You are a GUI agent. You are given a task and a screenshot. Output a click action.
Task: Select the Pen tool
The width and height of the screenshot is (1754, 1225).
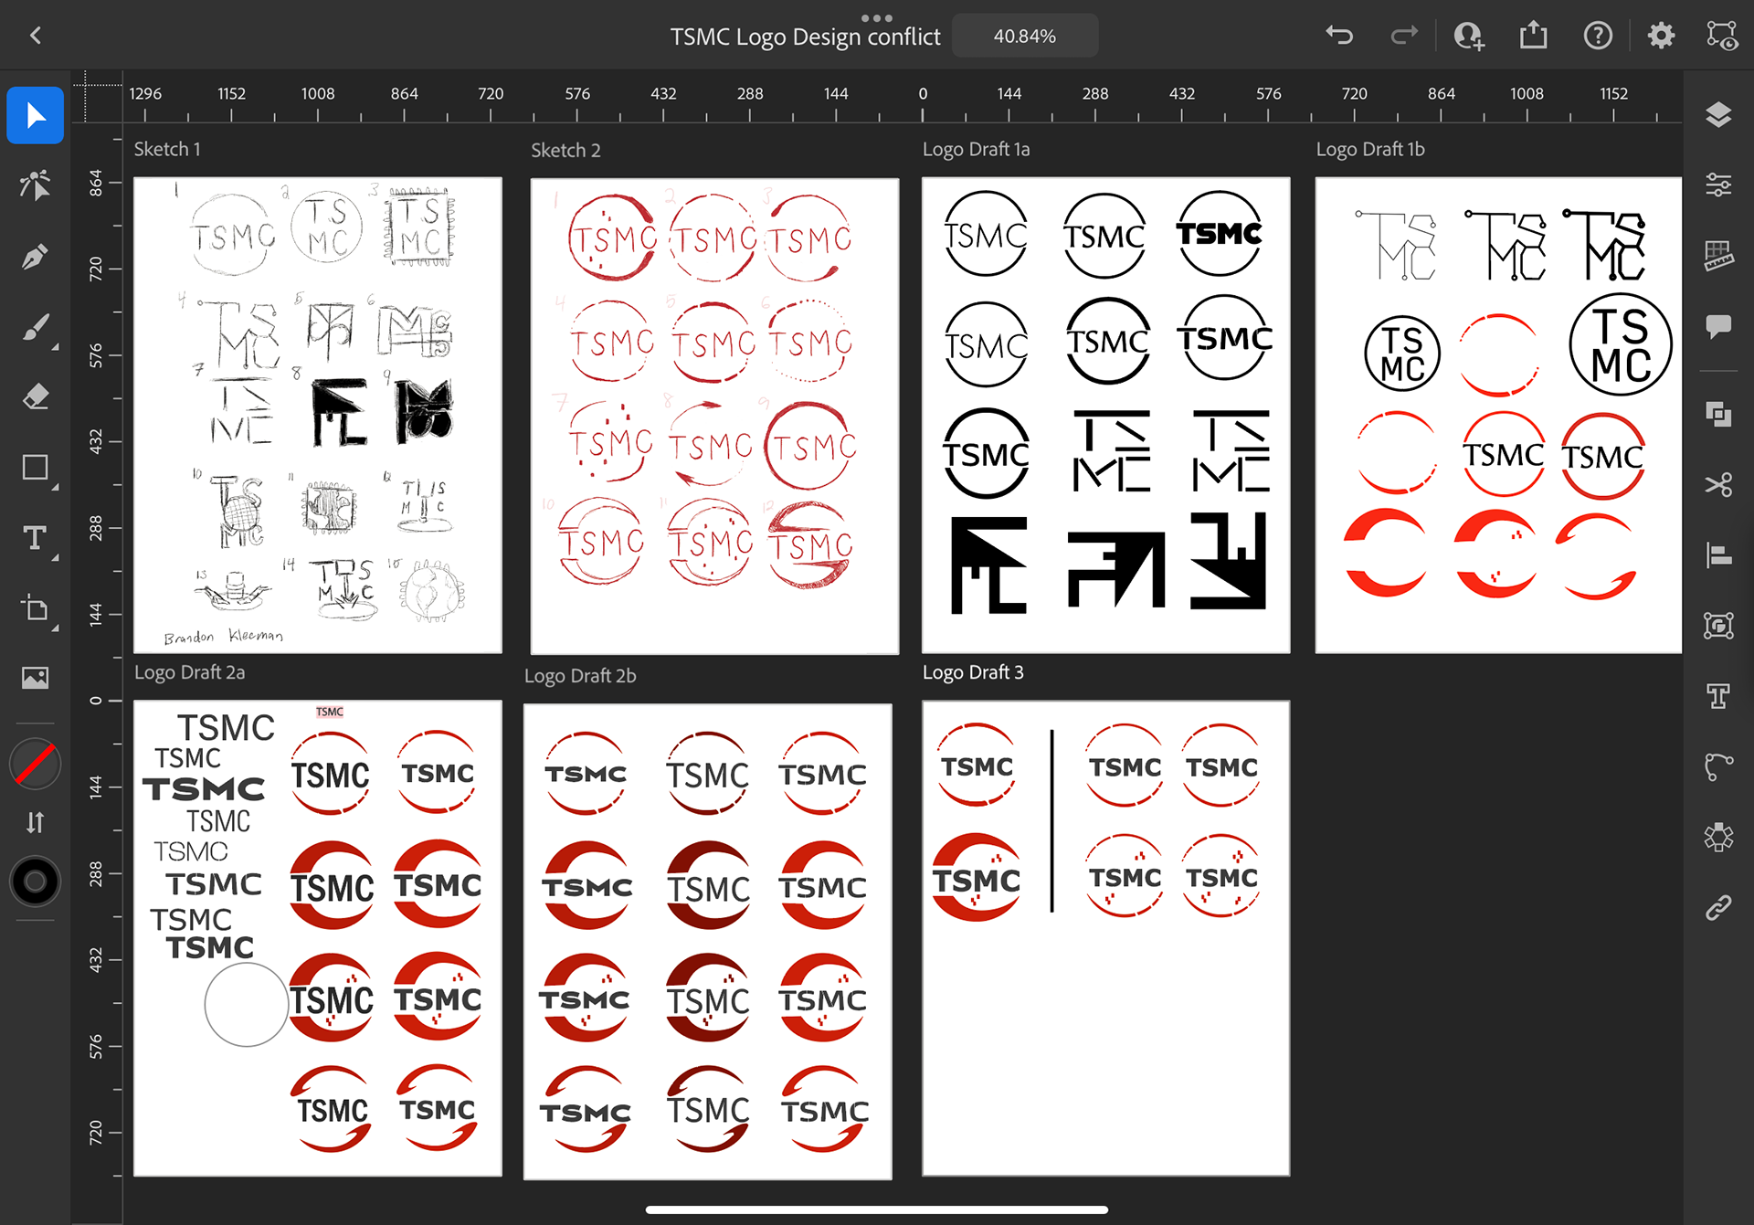coord(35,257)
